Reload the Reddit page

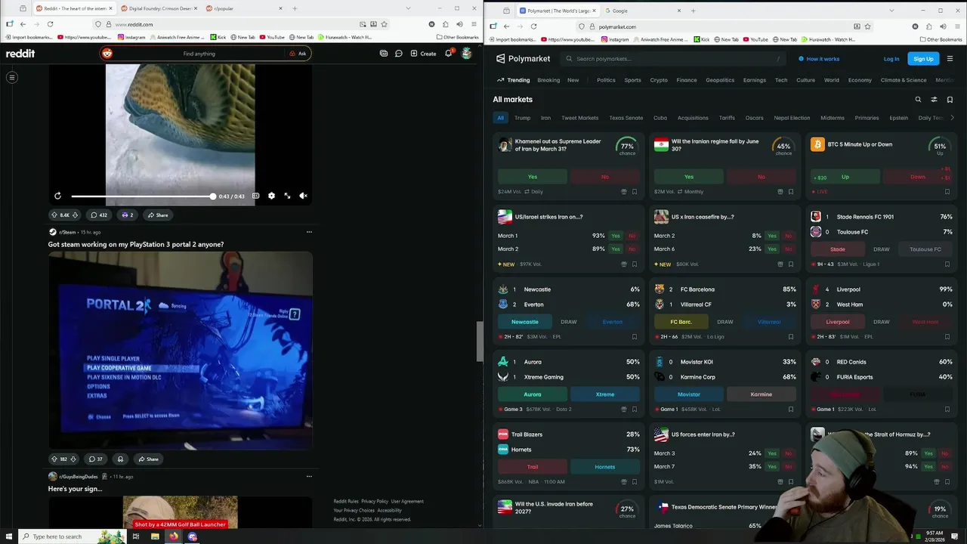click(x=50, y=24)
